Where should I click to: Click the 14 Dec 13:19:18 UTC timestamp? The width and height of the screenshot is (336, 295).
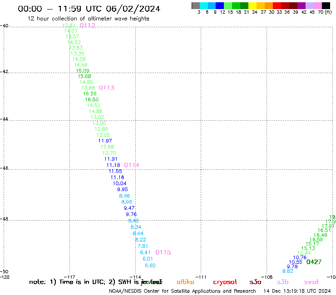coord(297,291)
